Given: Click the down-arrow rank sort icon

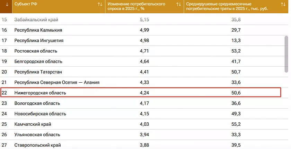Looking at the screenshot, I should click(x=7, y=5).
